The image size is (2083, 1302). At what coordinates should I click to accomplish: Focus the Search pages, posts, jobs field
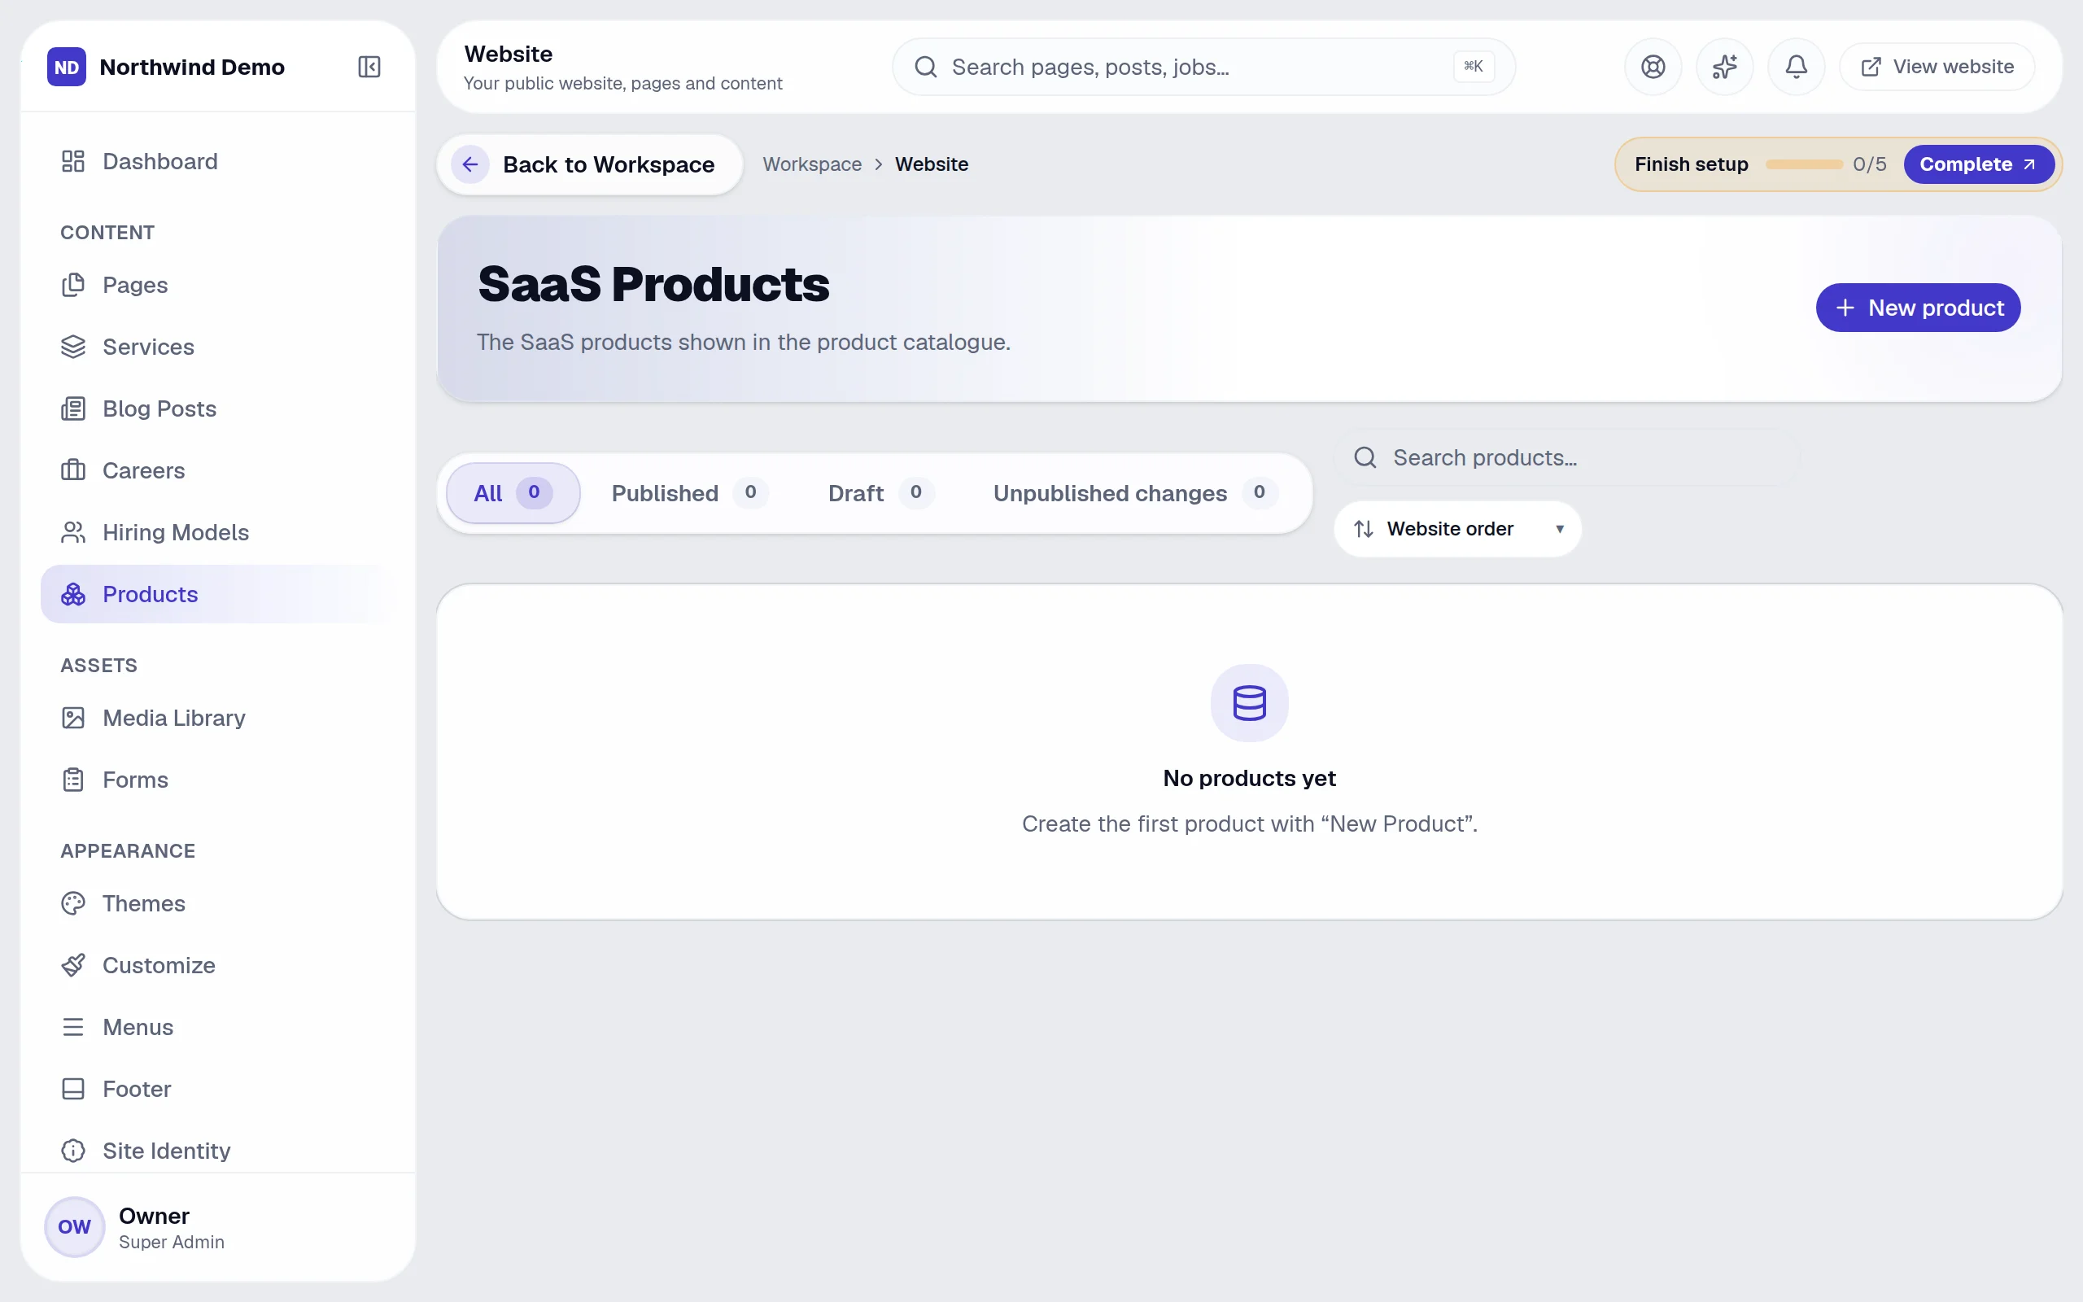(1203, 66)
